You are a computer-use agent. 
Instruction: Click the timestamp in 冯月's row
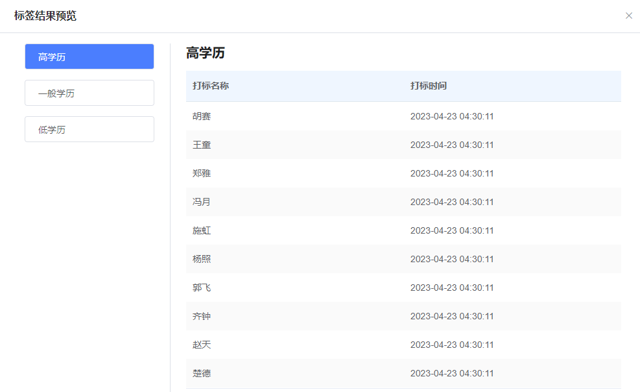tap(452, 202)
